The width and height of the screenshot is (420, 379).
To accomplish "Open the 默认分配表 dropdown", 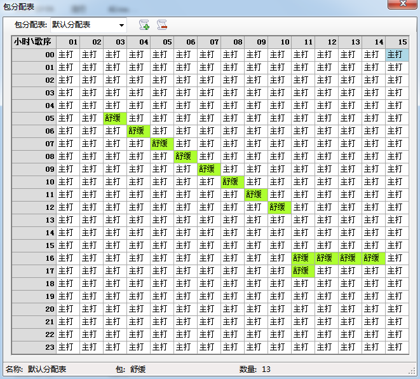I will point(121,25).
